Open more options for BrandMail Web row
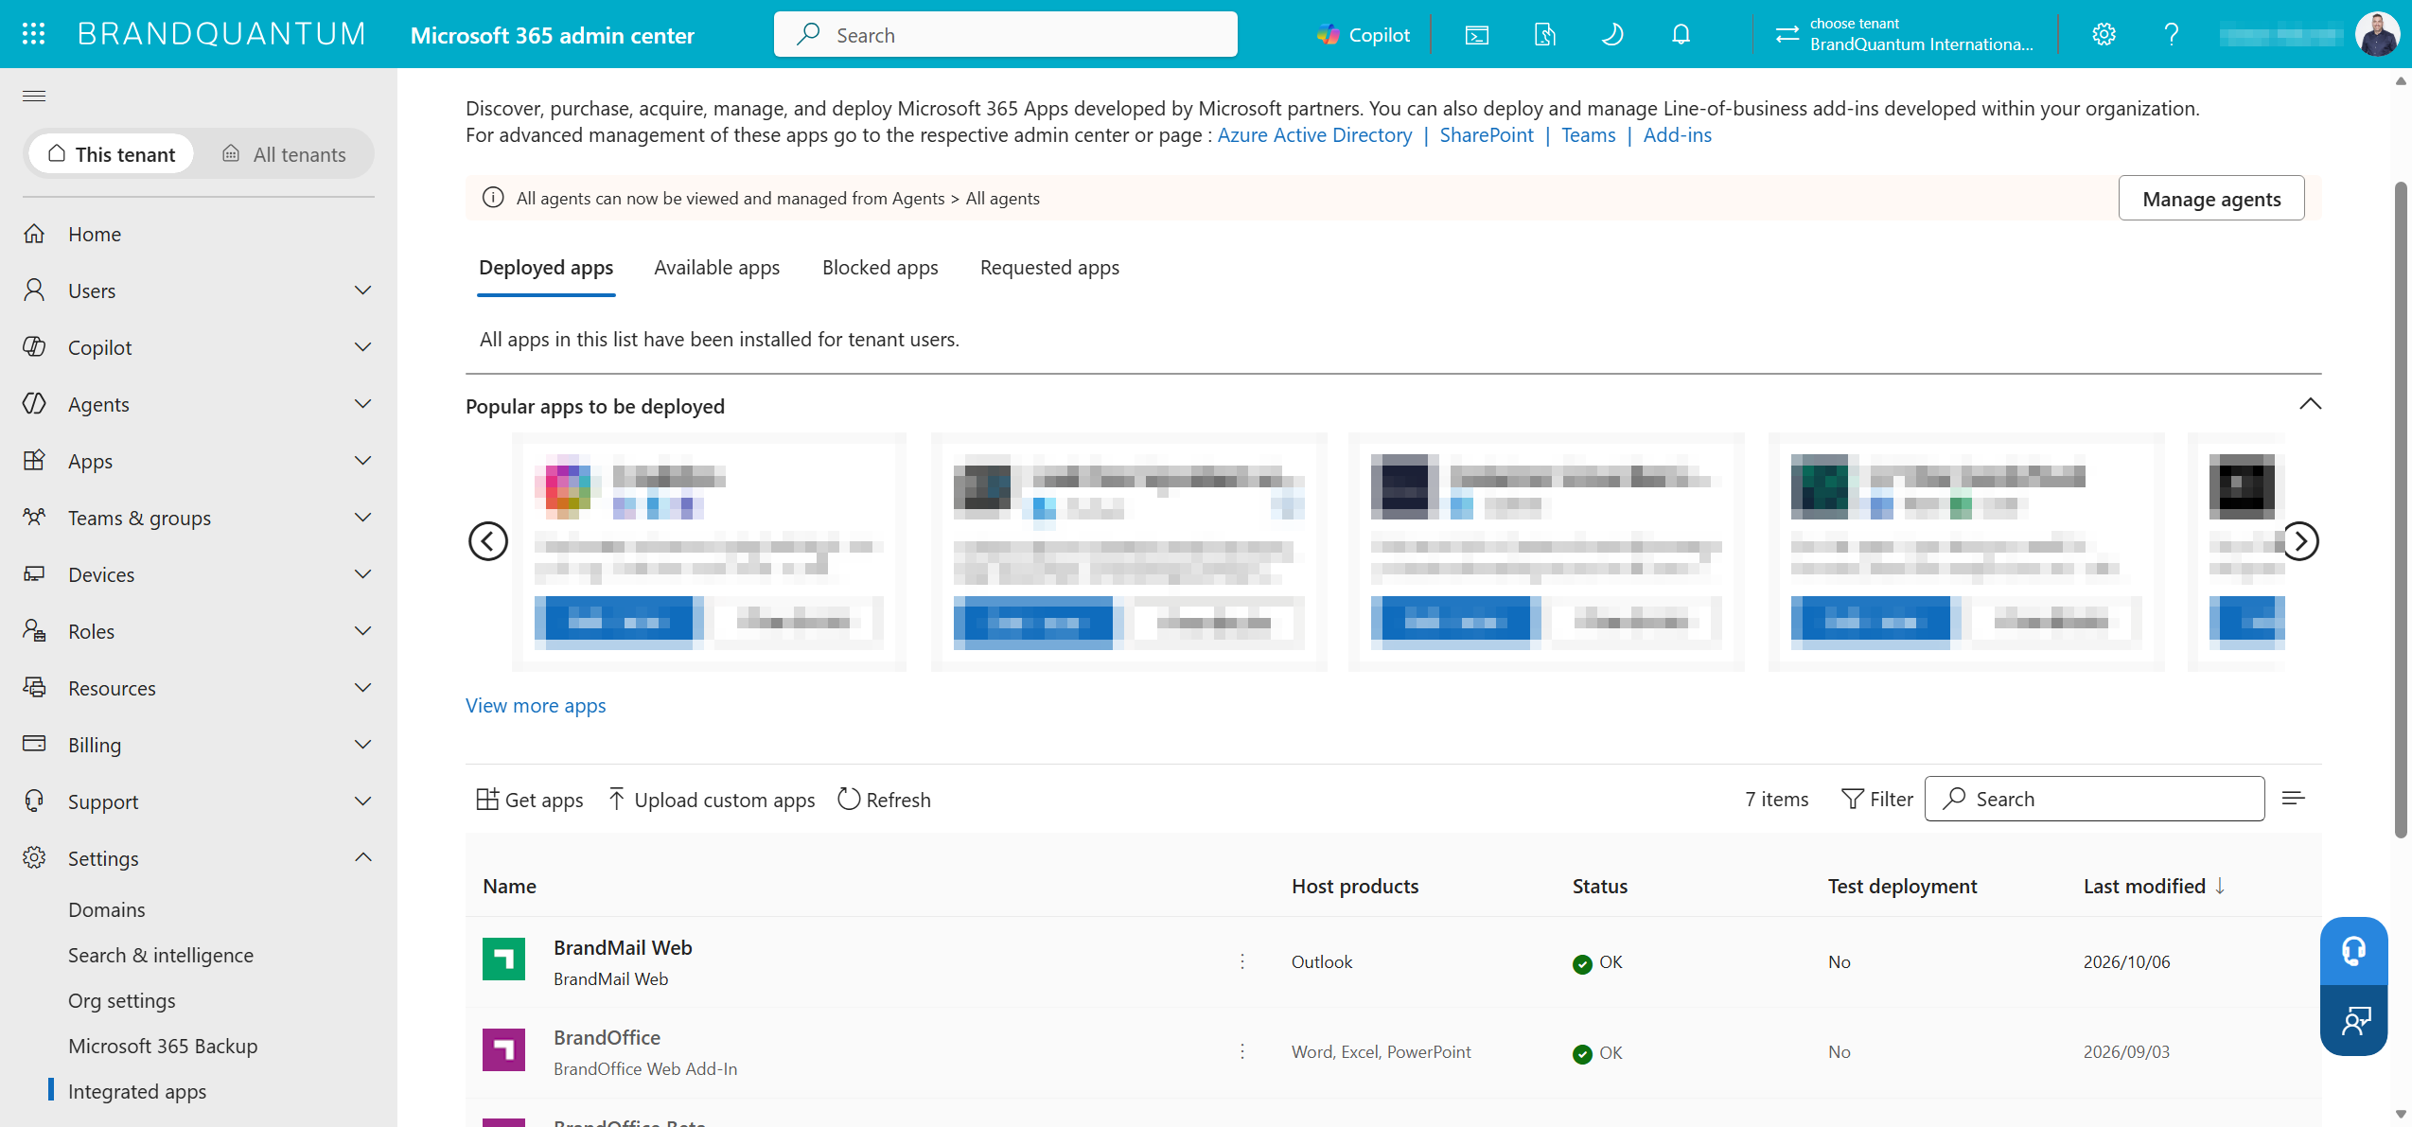This screenshot has width=2412, height=1127. coord(1242,961)
